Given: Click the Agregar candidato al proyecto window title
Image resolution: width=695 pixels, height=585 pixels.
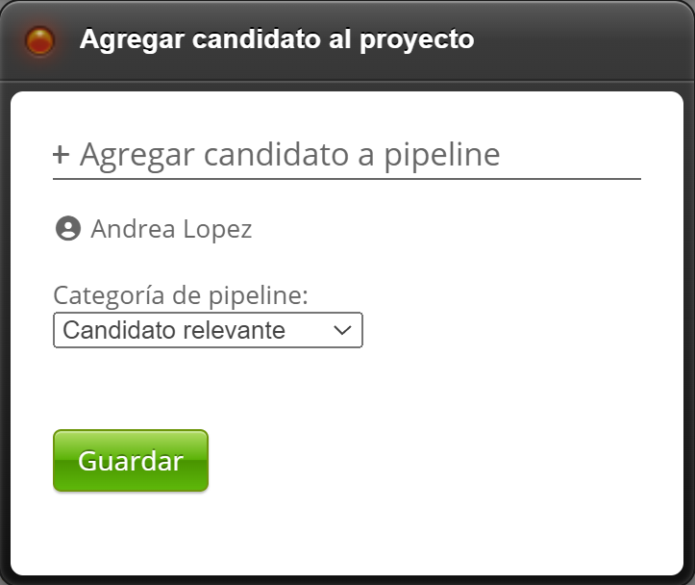Looking at the screenshot, I should coord(277,40).
